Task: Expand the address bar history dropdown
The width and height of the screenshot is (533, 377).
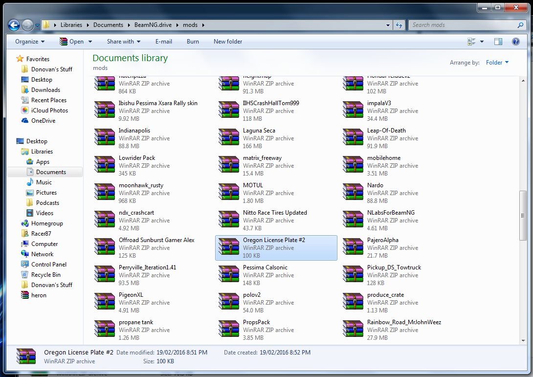Action: [388, 25]
